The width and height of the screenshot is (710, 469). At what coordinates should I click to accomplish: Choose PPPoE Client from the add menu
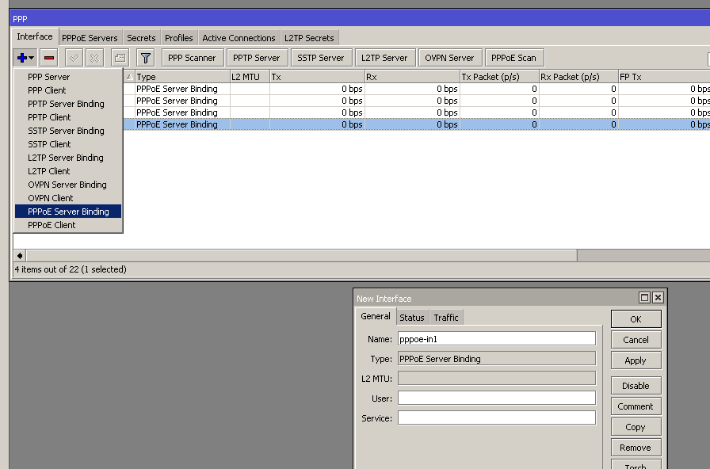[x=52, y=225]
